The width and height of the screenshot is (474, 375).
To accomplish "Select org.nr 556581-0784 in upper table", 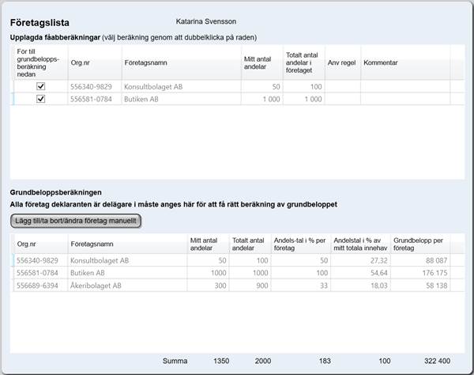I will [x=92, y=99].
